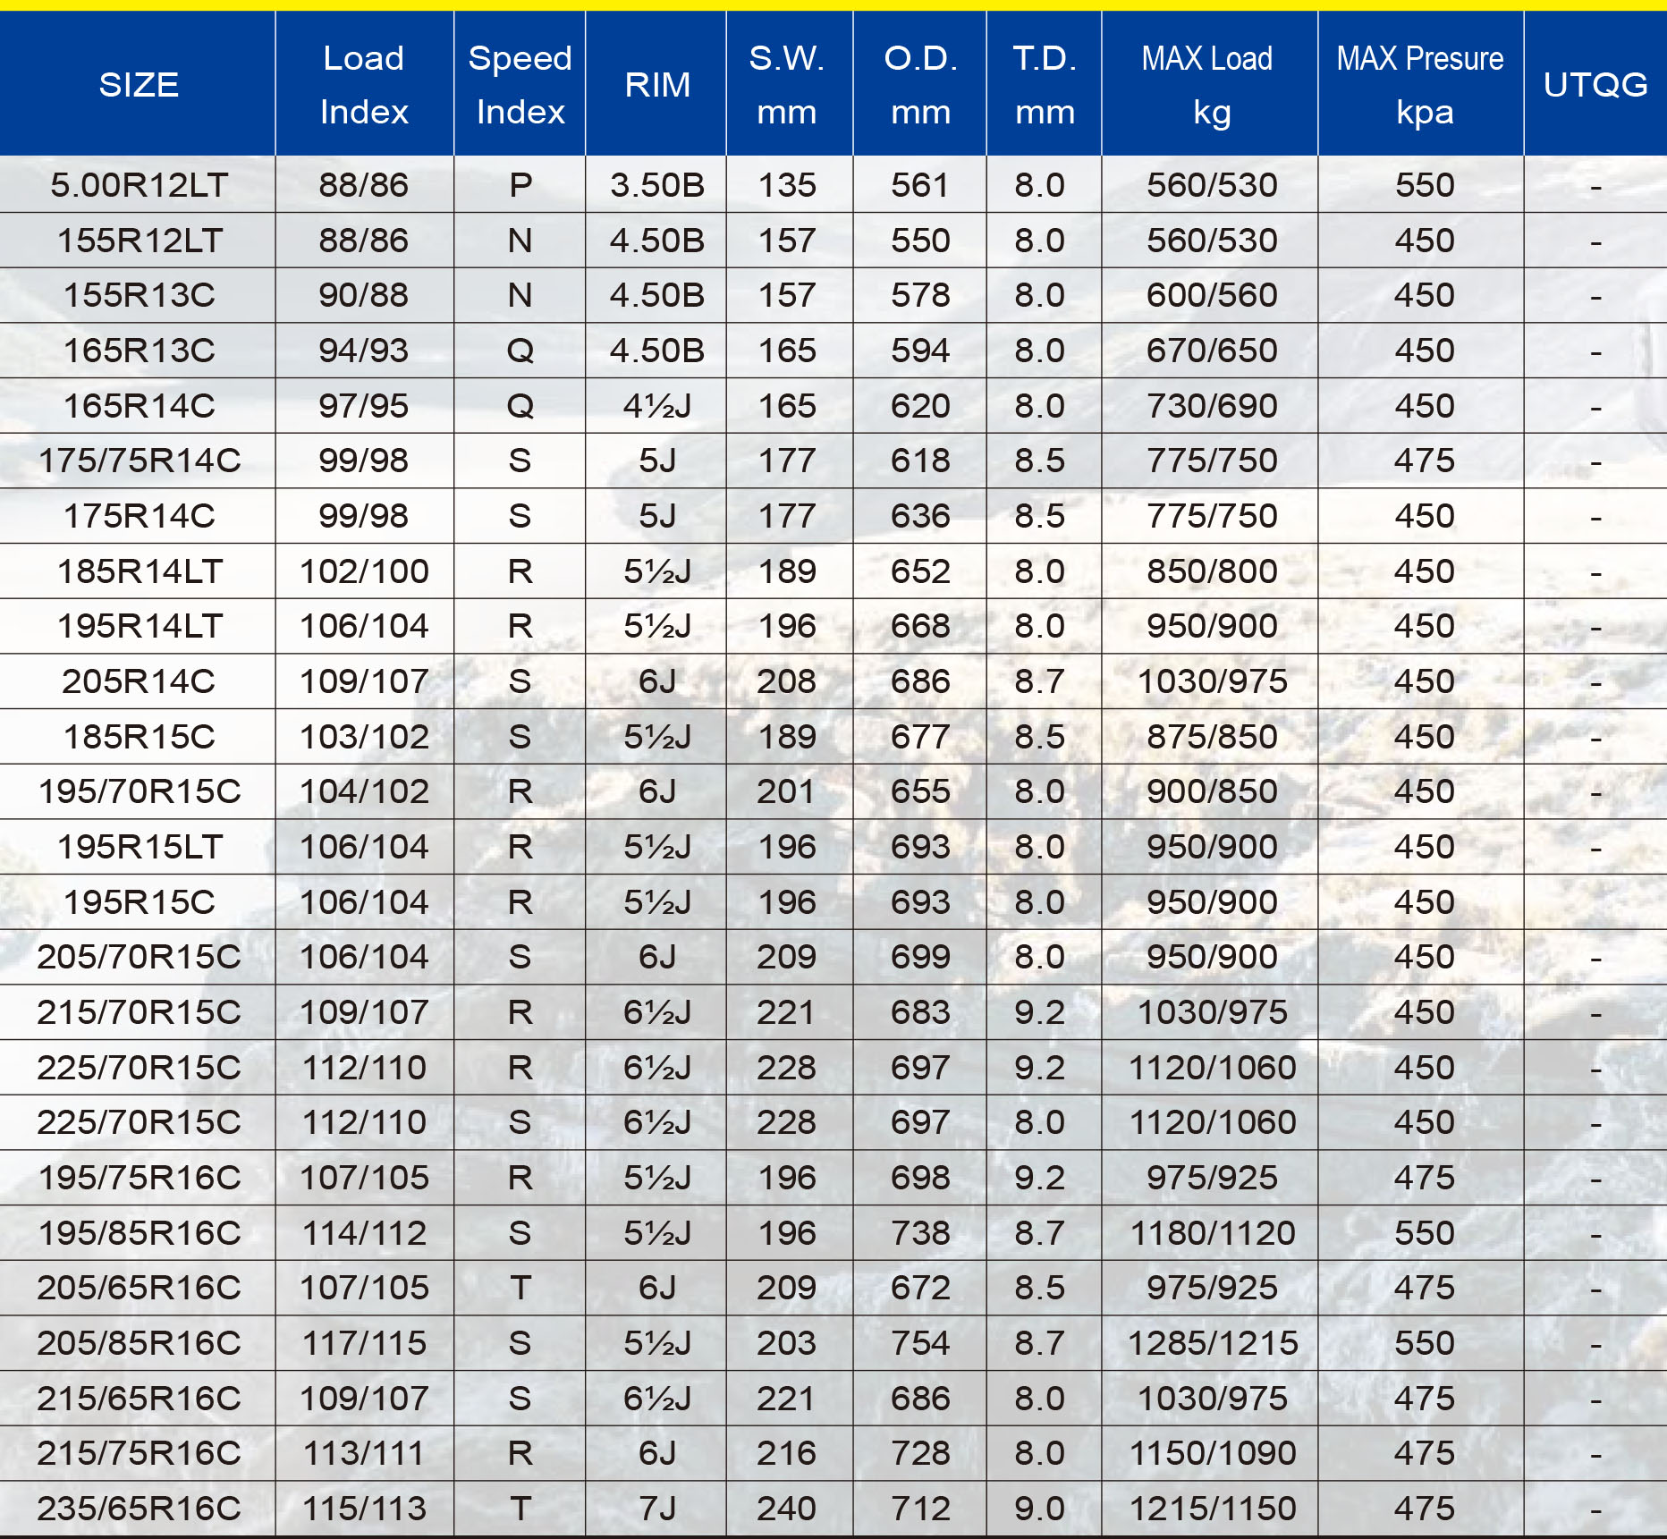Select the 195R15LT size cell
1667x1539 pixels.
140,847
